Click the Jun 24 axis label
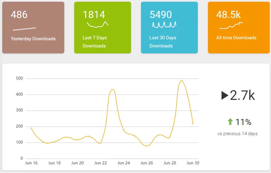Viewport: 271px width, 173px height. [x=124, y=163]
